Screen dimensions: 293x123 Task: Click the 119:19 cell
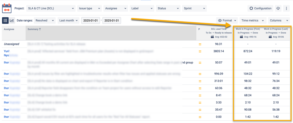point(276,51)
